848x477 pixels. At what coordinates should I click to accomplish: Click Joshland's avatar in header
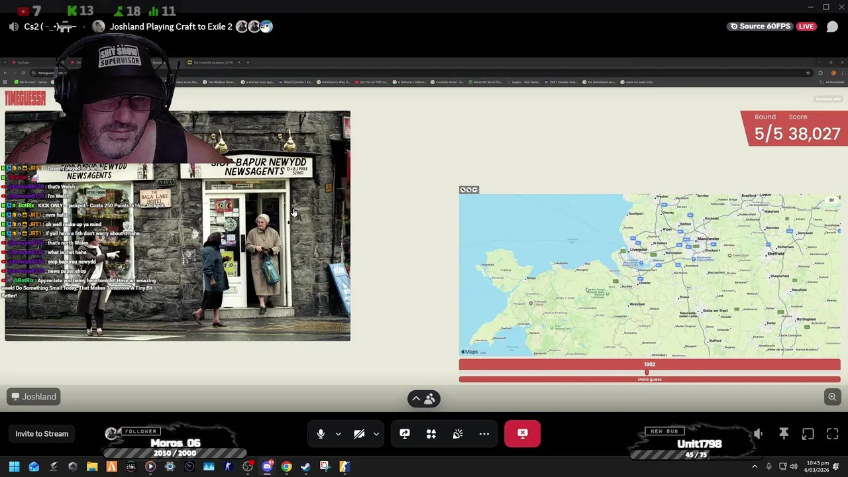tap(99, 26)
